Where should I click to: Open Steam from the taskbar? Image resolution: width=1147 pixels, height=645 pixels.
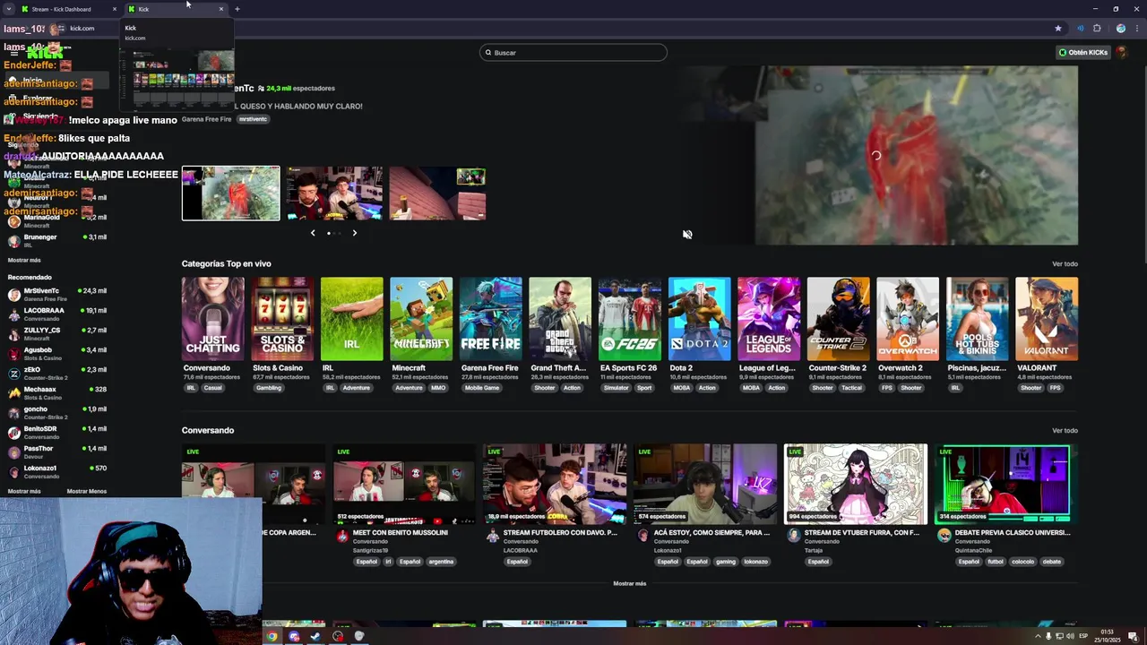pos(315,637)
